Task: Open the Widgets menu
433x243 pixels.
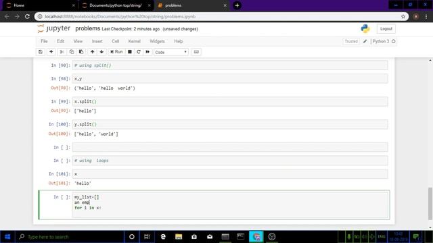Action: (x=157, y=41)
